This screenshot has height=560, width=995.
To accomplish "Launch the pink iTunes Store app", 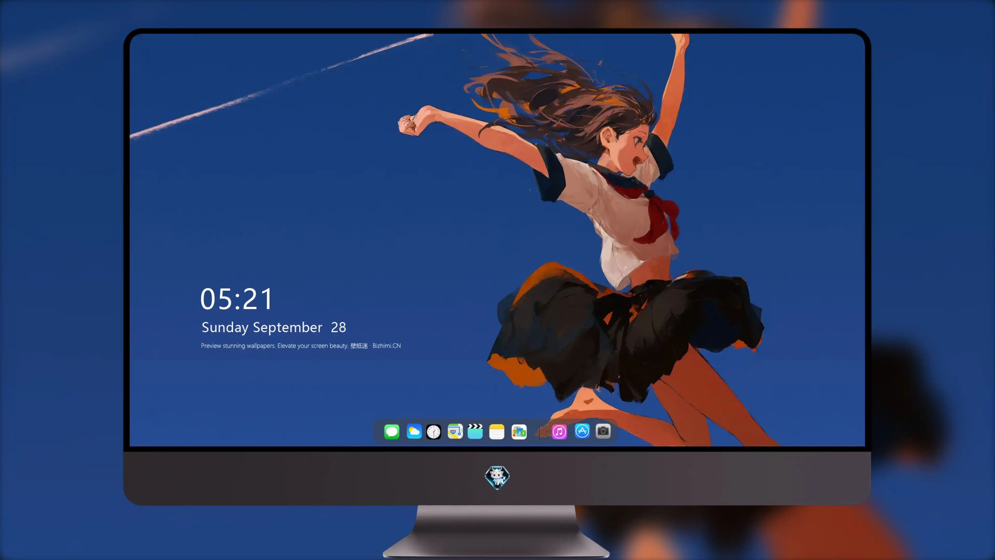I will click(x=559, y=431).
